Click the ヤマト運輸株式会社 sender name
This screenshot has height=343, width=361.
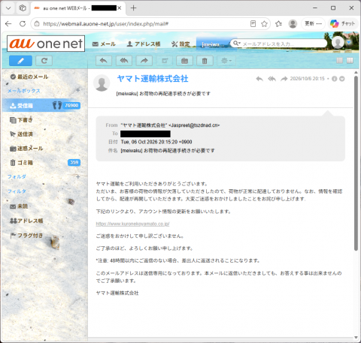153,79
